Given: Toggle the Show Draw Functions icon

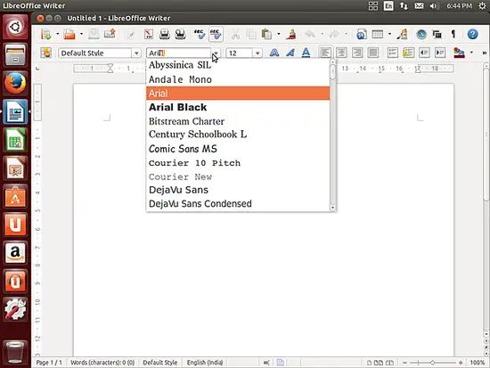Looking at the screenshot, I should 403,34.
